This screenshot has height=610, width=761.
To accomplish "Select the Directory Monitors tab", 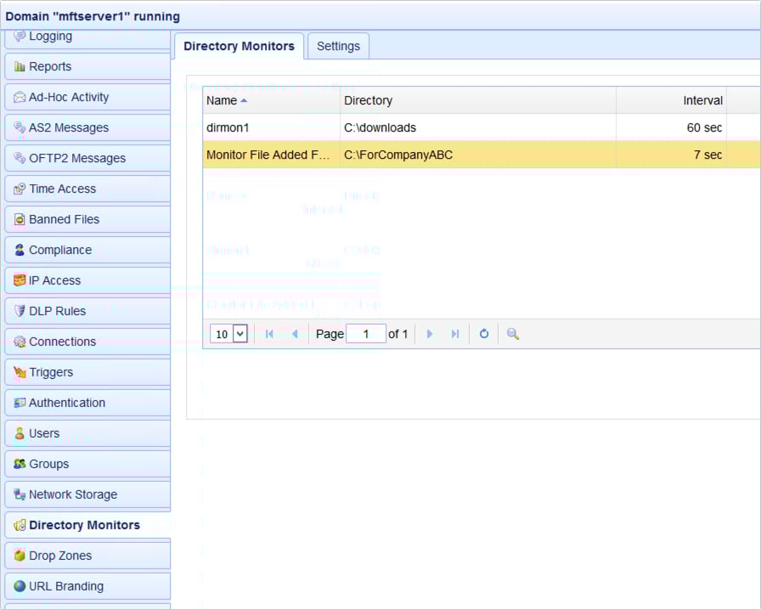I will pos(239,46).
